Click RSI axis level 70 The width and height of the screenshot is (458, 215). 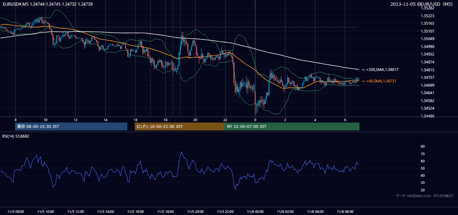tap(423, 154)
